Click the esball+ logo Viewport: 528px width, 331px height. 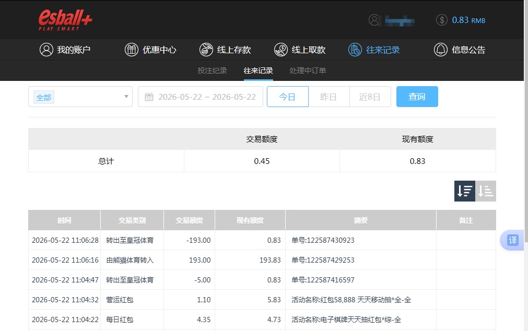(x=65, y=20)
